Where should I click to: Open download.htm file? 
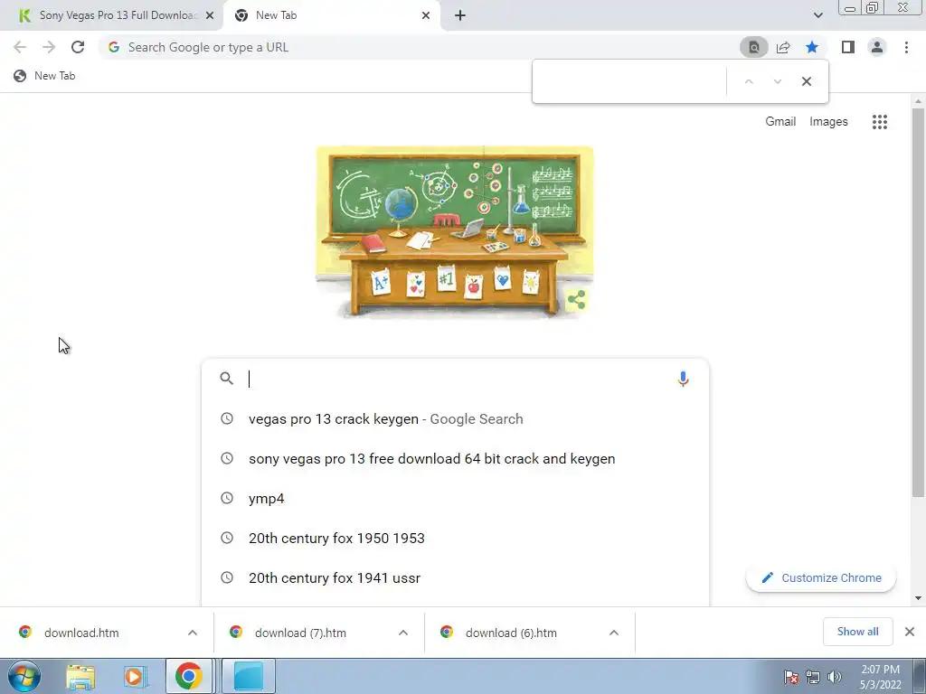(81, 633)
